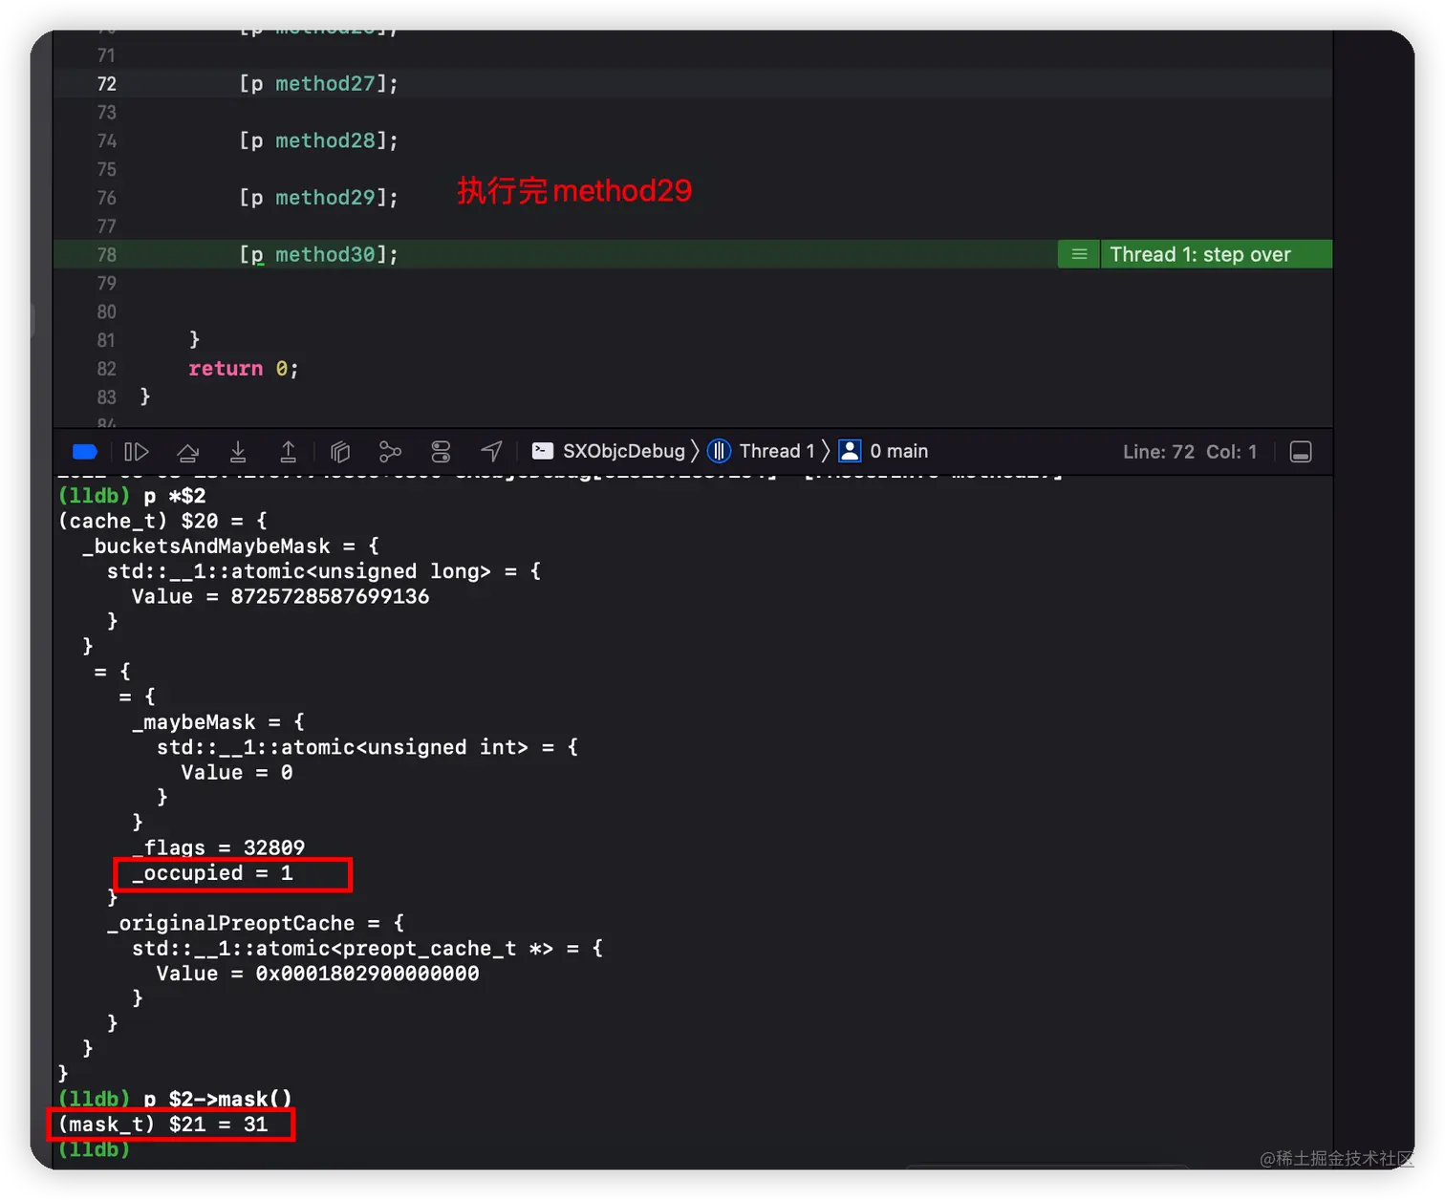Screen dimensions: 1445x1200
Task: Click the code '[p method27];'
Action: tap(318, 84)
